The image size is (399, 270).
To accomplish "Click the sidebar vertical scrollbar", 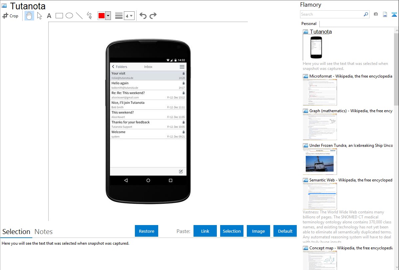I will (396, 69).
